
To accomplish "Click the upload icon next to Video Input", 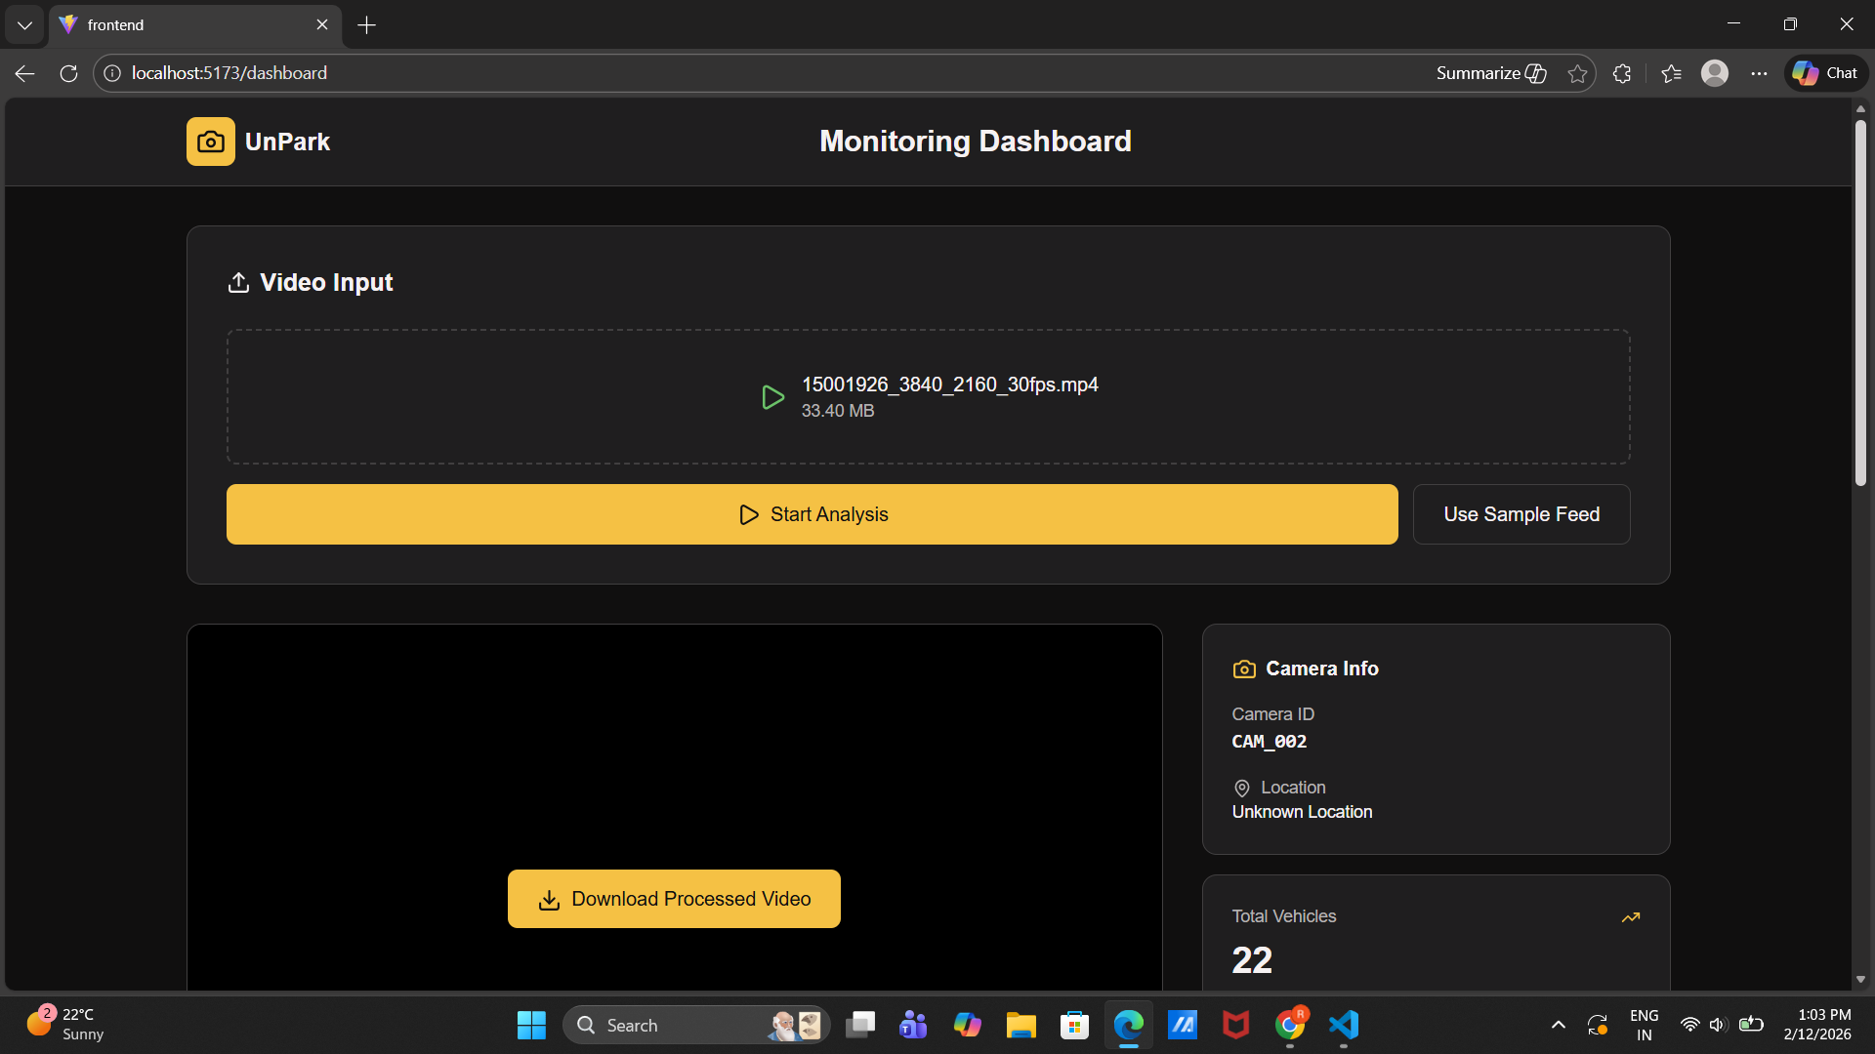I will 238,283.
